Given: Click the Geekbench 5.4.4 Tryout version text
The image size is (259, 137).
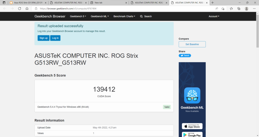Looking at the screenshot, I should click(63, 107).
